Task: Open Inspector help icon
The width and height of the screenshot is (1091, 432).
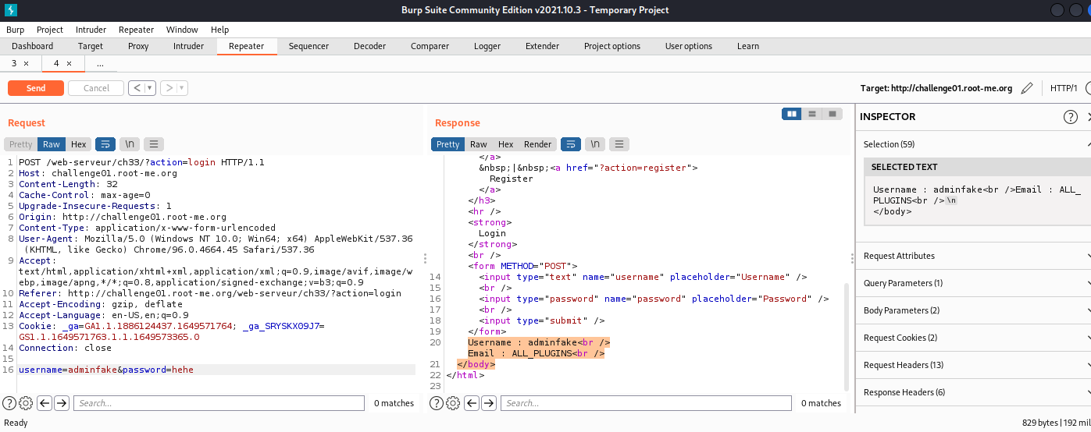Action: click(x=1071, y=117)
